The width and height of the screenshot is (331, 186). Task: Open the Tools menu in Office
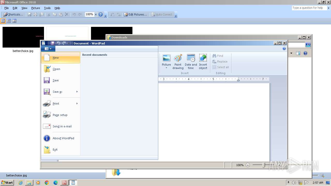tap(47, 8)
